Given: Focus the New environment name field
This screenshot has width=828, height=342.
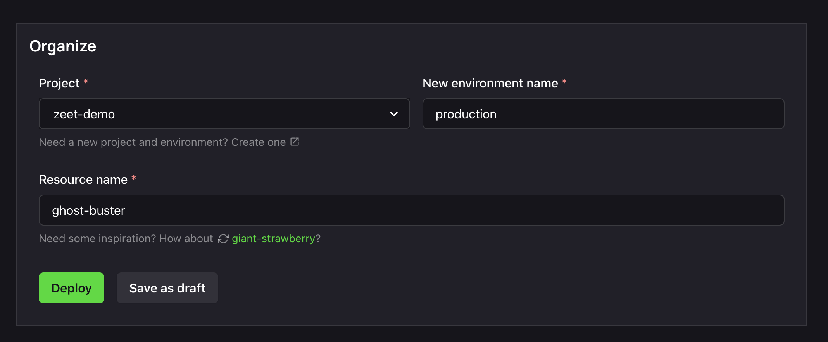Looking at the screenshot, I should [603, 114].
